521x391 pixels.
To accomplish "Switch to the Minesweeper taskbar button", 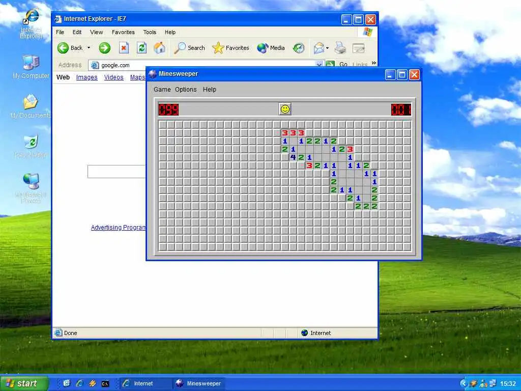I will click(199, 383).
